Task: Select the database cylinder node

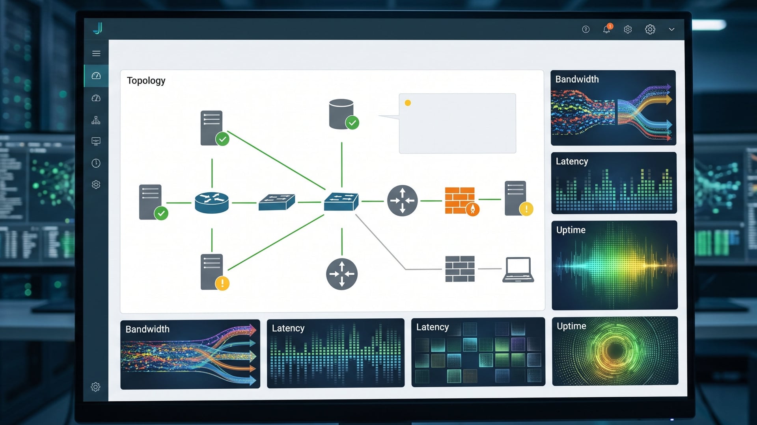Action: [x=341, y=114]
